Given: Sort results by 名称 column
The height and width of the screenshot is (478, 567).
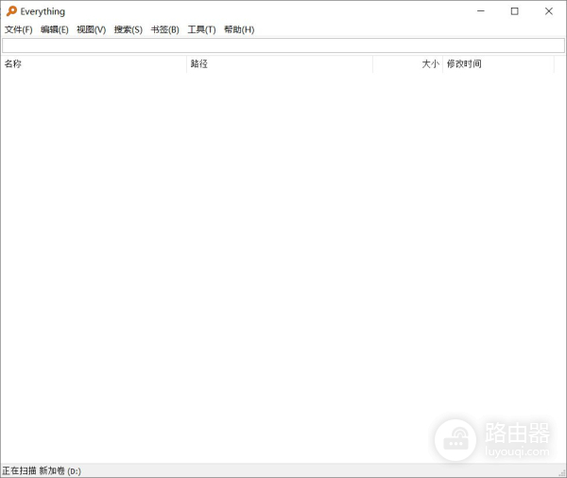Looking at the screenshot, I should [94, 64].
